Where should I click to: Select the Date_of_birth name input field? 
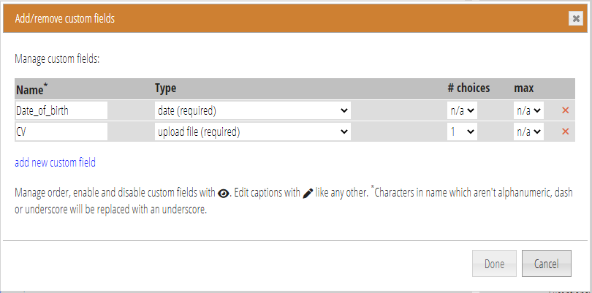tap(61, 110)
